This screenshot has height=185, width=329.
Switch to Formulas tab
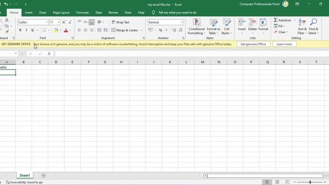click(x=82, y=12)
